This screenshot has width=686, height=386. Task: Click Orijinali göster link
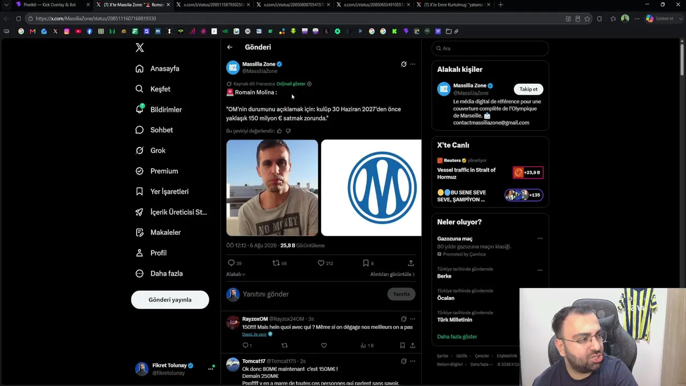pyautogui.click(x=291, y=84)
